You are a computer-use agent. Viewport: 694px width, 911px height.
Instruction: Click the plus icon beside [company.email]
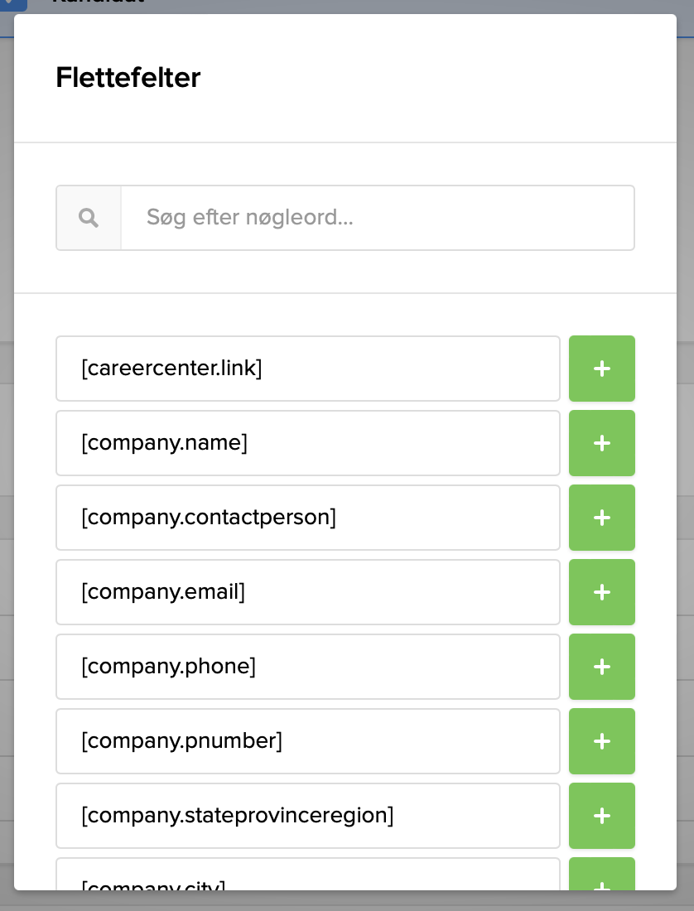(x=602, y=592)
